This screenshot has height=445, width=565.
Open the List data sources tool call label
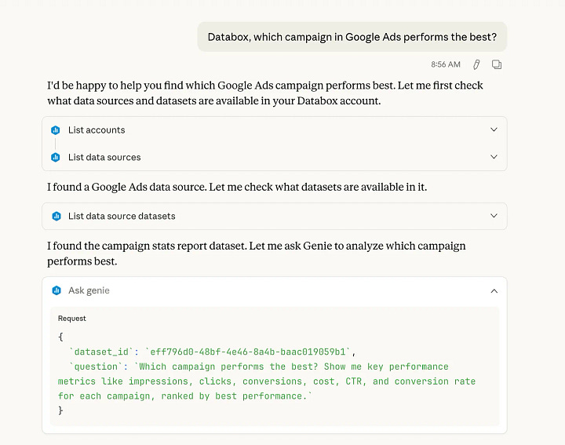point(104,157)
